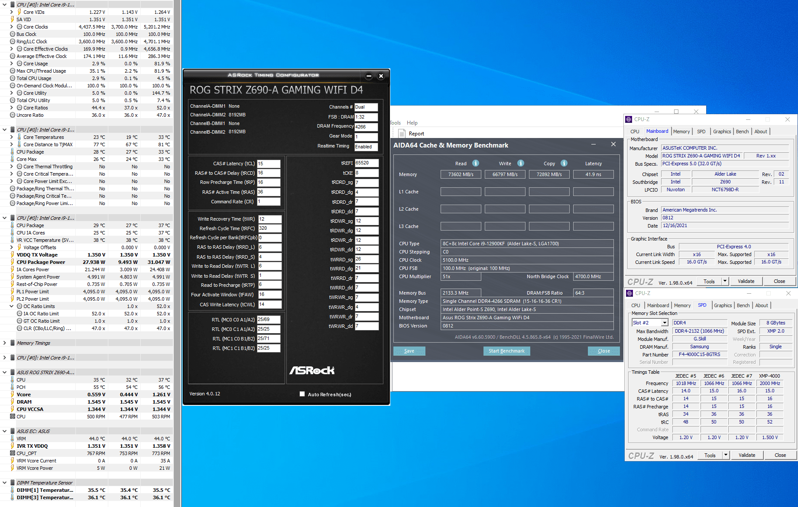Click the VRM temperature icon under ASUS EC
The image size is (798, 507).
[x=13, y=439]
